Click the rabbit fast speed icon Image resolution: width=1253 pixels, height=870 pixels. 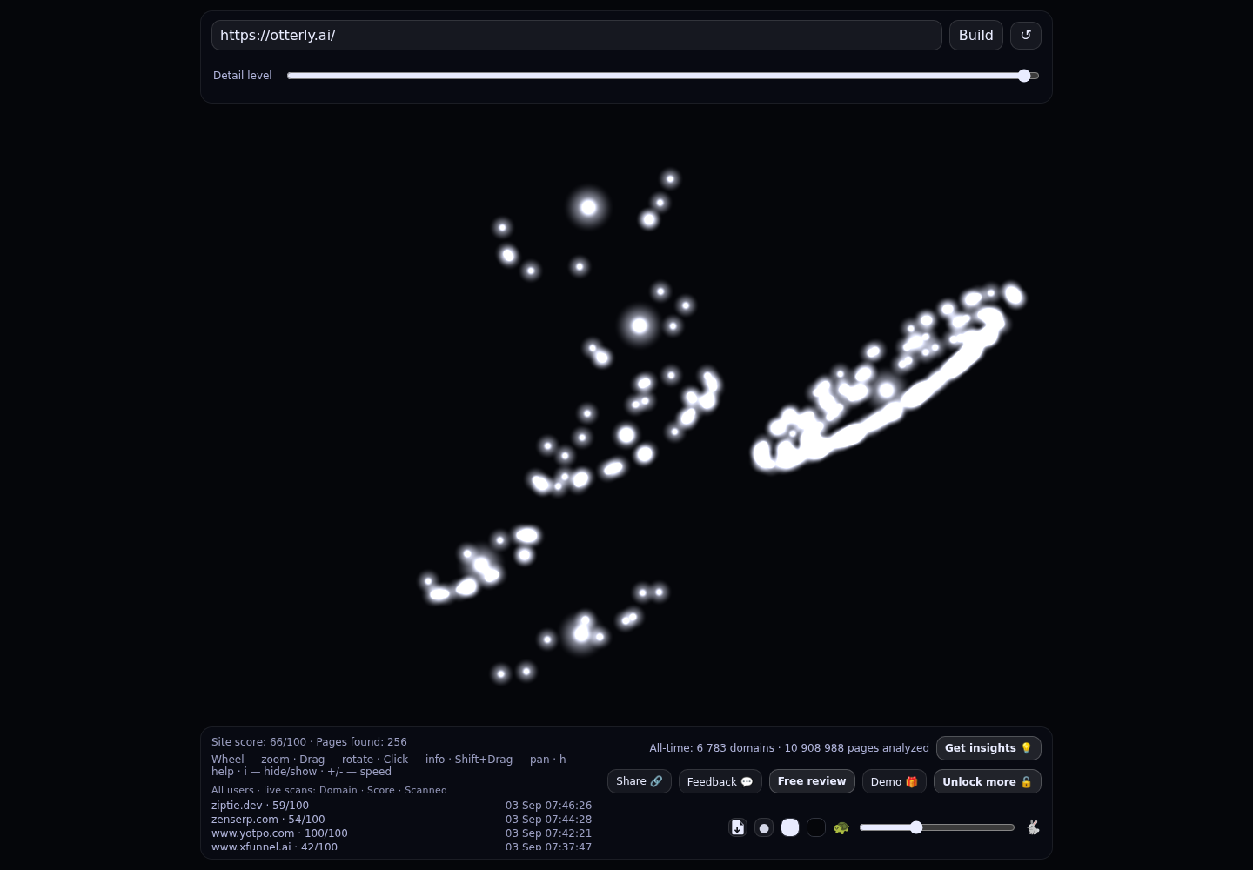[1033, 827]
